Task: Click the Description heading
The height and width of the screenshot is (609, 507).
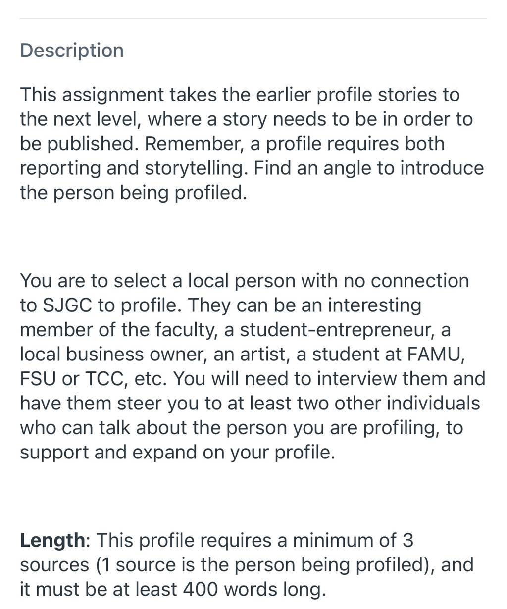Action: pyautogui.click(x=72, y=51)
